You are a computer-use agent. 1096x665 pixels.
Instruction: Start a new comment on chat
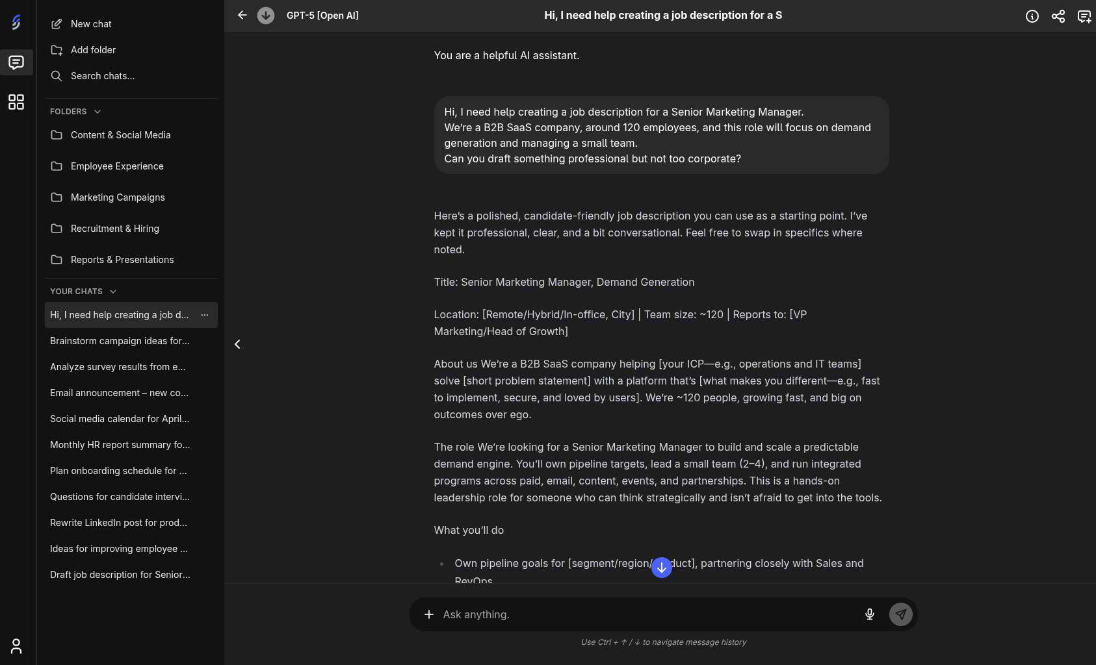pos(1084,16)
